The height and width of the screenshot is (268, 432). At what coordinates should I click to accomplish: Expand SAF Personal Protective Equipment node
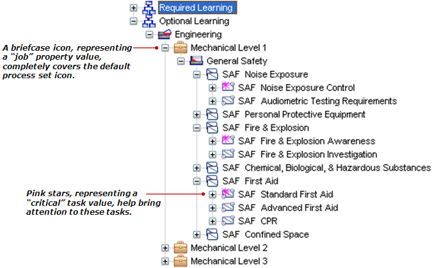pyautogui.click(x=197, y=115)
